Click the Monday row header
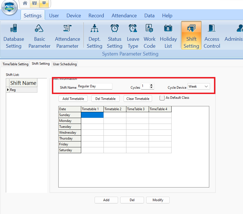The height and width of the screenshot is (214, 243). pyautogui.click(x=70, y=121)
